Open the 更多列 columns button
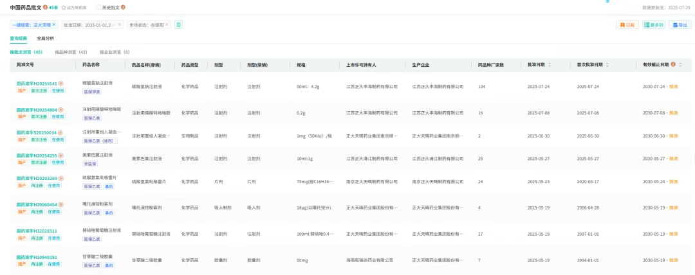 654,25
